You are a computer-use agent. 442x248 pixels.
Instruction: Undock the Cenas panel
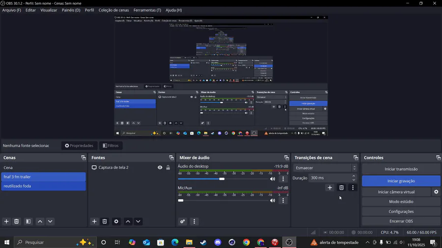pos(83,158)
